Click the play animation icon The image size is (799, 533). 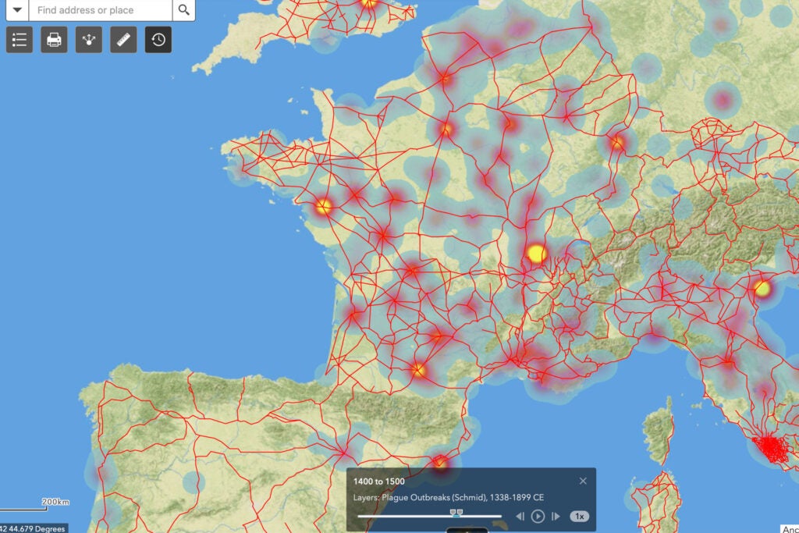pos(539,516)
